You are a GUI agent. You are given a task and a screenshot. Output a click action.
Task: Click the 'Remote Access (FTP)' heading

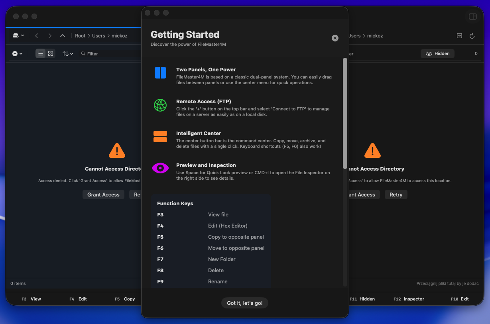point(204,101)
